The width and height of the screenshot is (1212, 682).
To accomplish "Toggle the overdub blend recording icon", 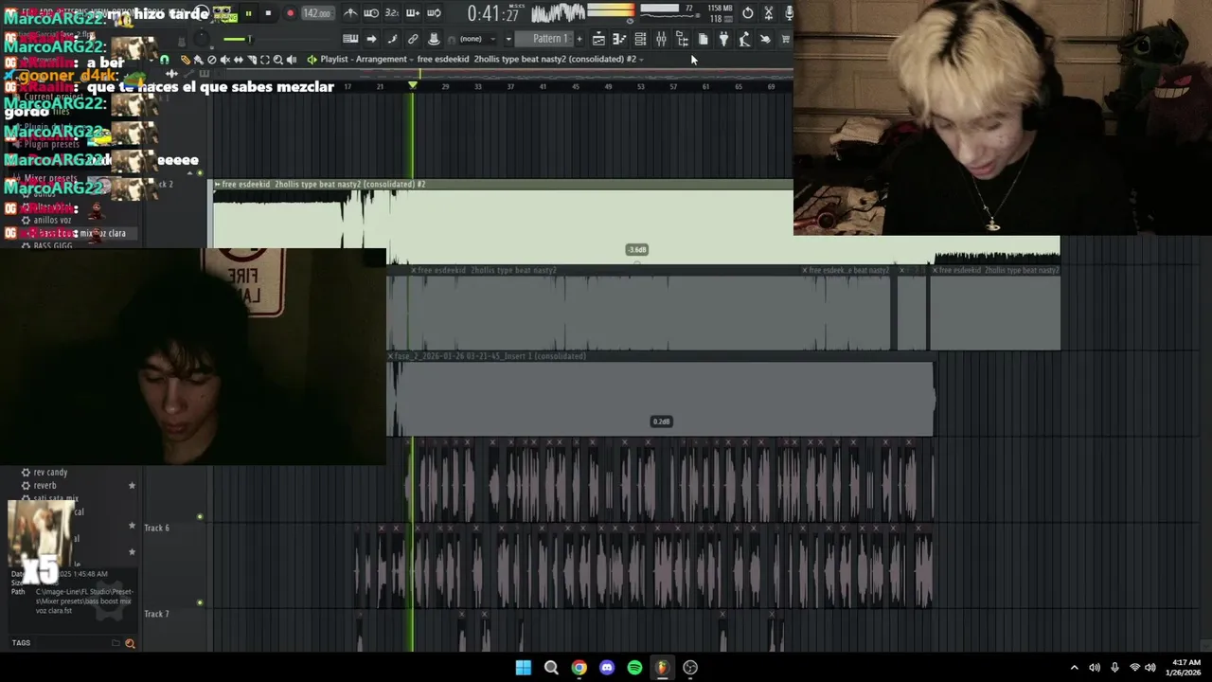I will (x=413, y=13).
